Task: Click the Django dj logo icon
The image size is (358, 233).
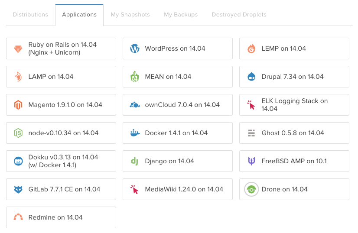Action: click(134, 162)
